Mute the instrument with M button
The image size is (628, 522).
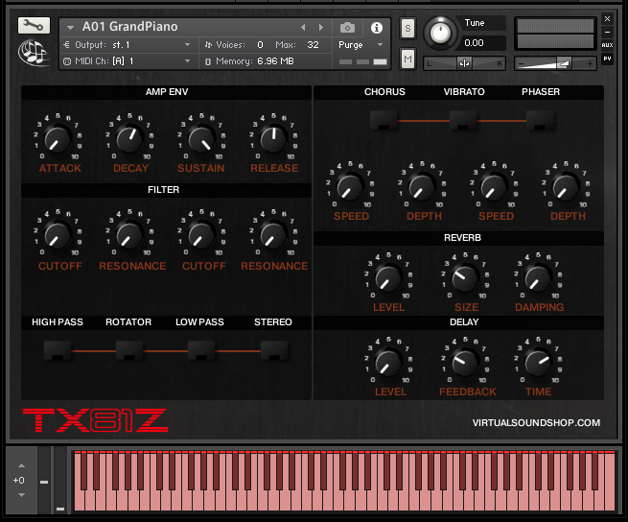(407, 59)
